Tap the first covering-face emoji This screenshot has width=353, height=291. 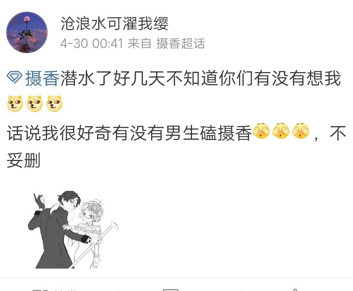261,131
